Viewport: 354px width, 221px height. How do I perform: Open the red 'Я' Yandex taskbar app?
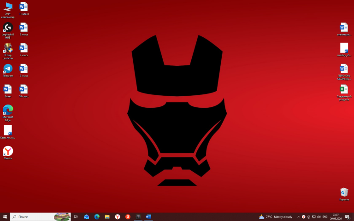[128, 217]
